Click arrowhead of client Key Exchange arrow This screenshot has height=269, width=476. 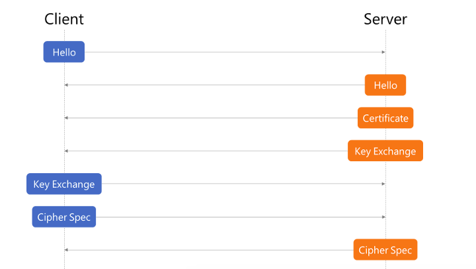pyautogui.click(x=383, y=184)
